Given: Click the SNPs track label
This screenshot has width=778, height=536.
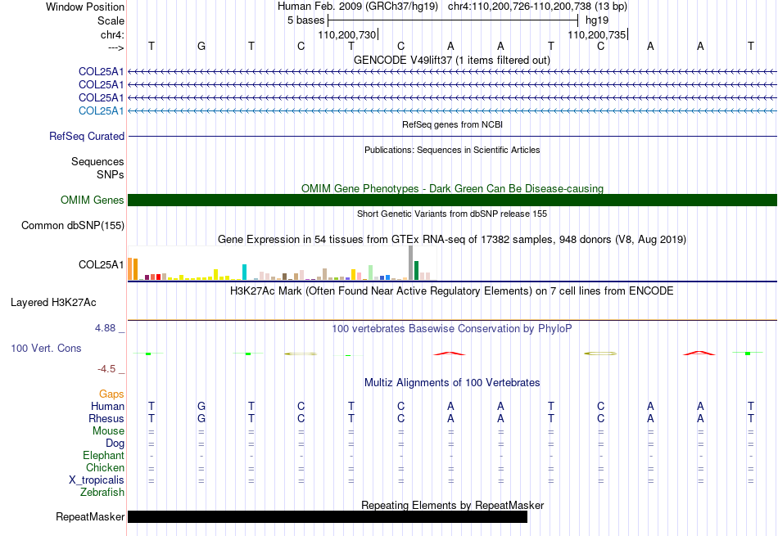Looking at the screenshot, I should pos(111,174).
